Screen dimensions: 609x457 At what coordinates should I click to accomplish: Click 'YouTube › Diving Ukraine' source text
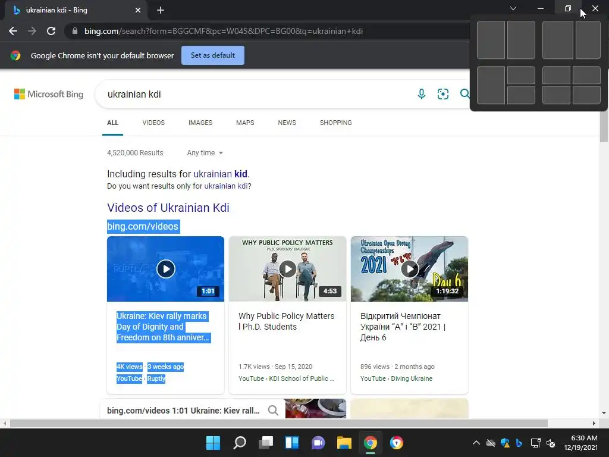tap(396, 378)
